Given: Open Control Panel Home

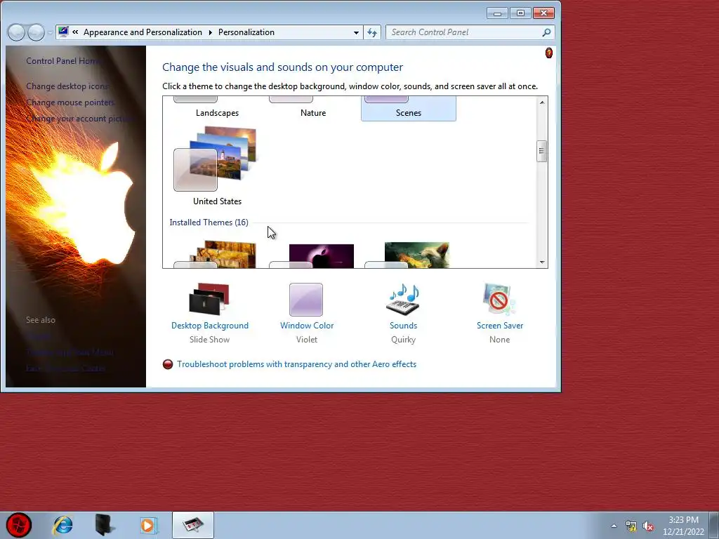Looking at the screenshot, I should pyautogui.click(x=62, y=60).
